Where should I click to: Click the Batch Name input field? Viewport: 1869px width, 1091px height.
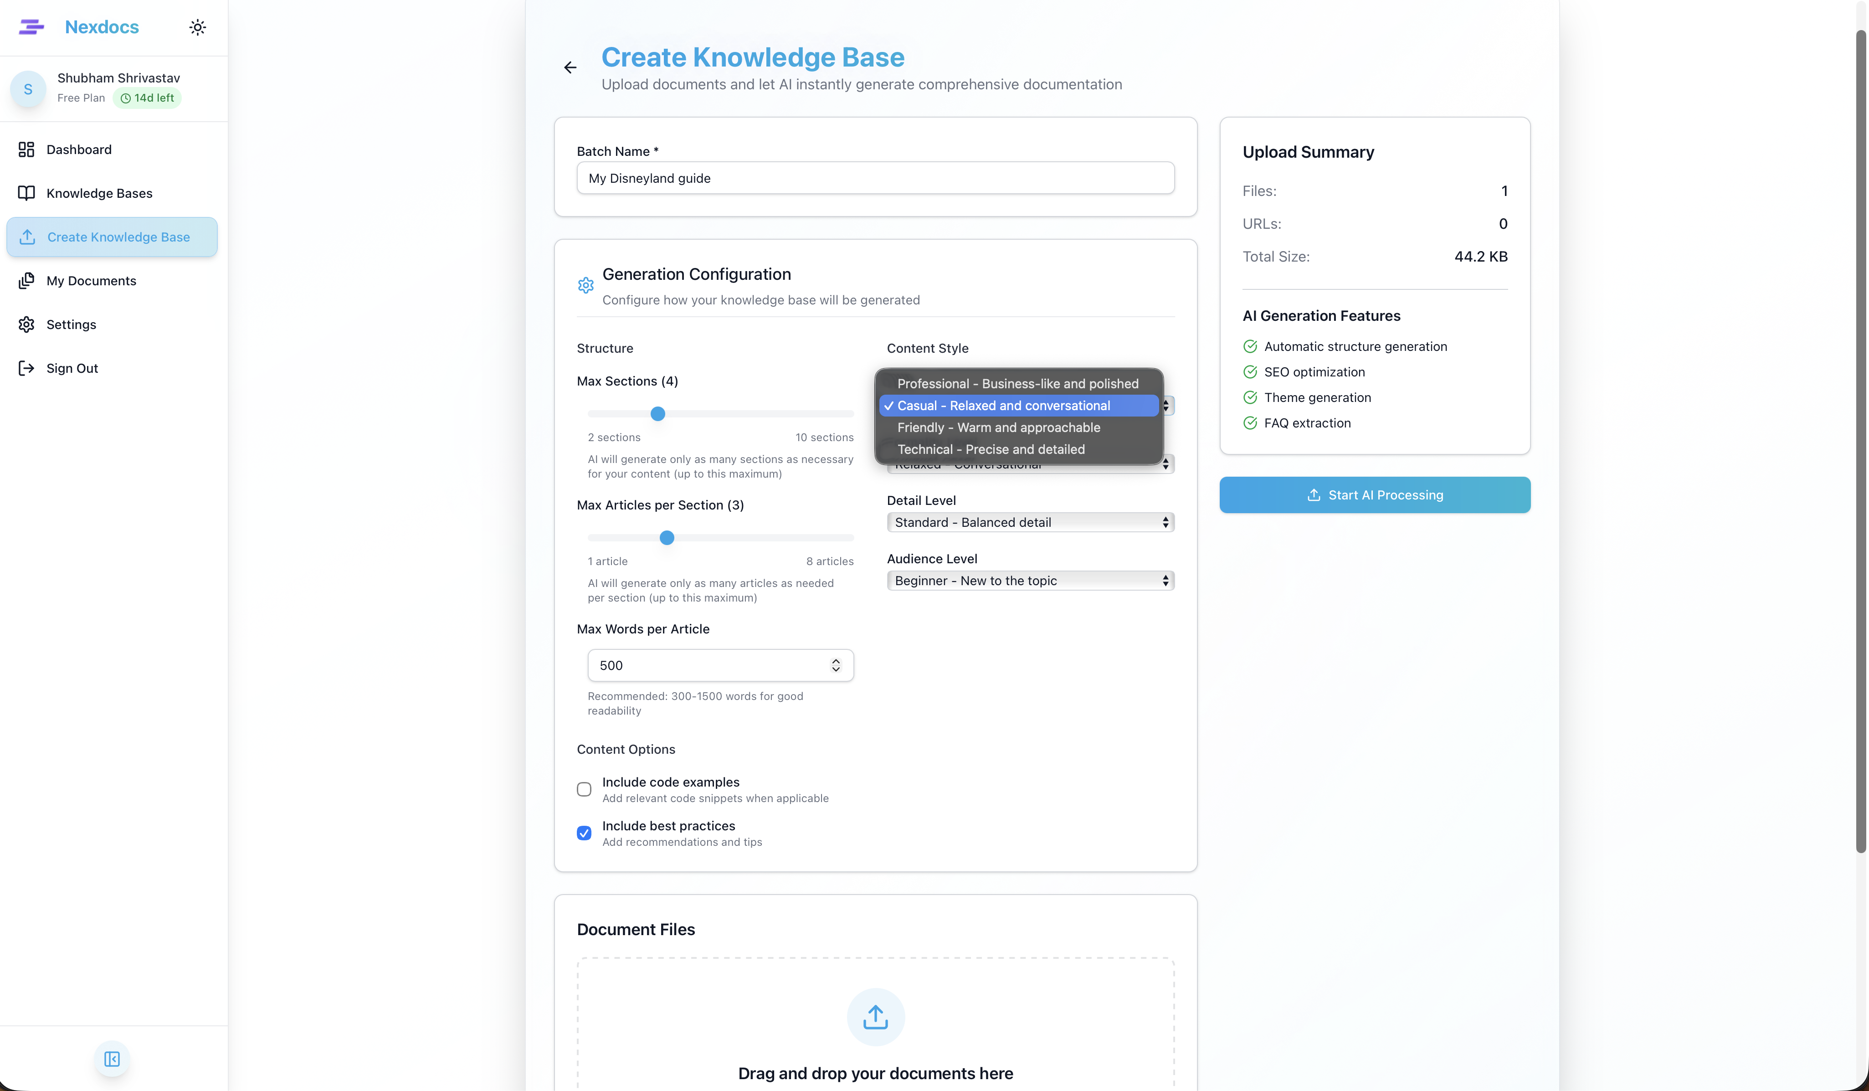(875, 178)
